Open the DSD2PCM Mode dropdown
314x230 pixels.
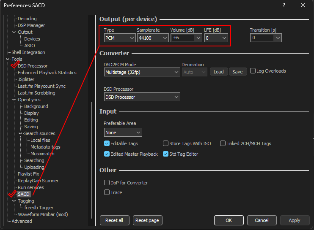142,72
